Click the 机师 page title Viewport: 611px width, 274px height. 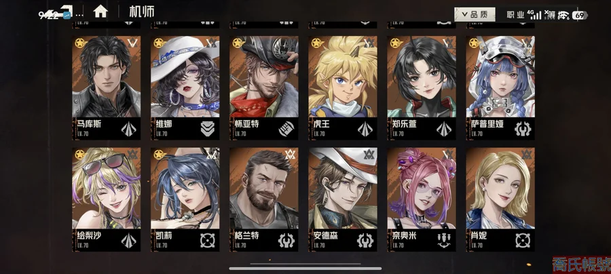click(142, 12)
